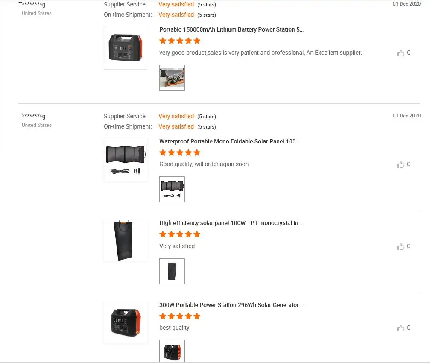Click star rating of the 100W TPT solar panel review

coord(180,234)
